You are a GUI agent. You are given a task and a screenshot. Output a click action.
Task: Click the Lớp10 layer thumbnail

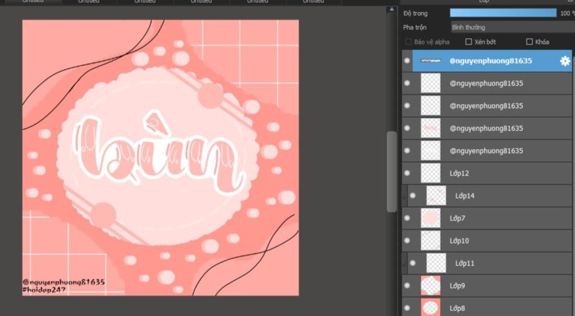(x=431, y=241)
